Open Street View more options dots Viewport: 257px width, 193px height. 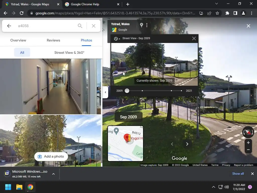[147, 25]
